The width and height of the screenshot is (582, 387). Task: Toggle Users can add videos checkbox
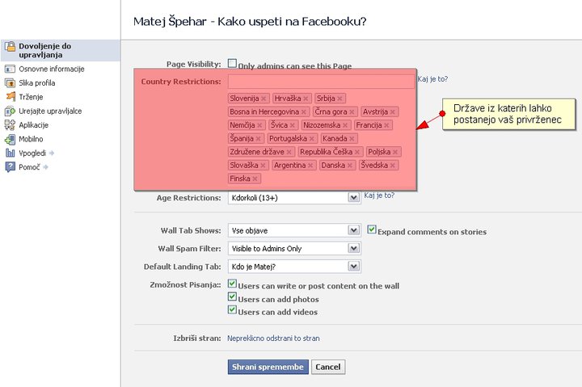pos(232,309)
